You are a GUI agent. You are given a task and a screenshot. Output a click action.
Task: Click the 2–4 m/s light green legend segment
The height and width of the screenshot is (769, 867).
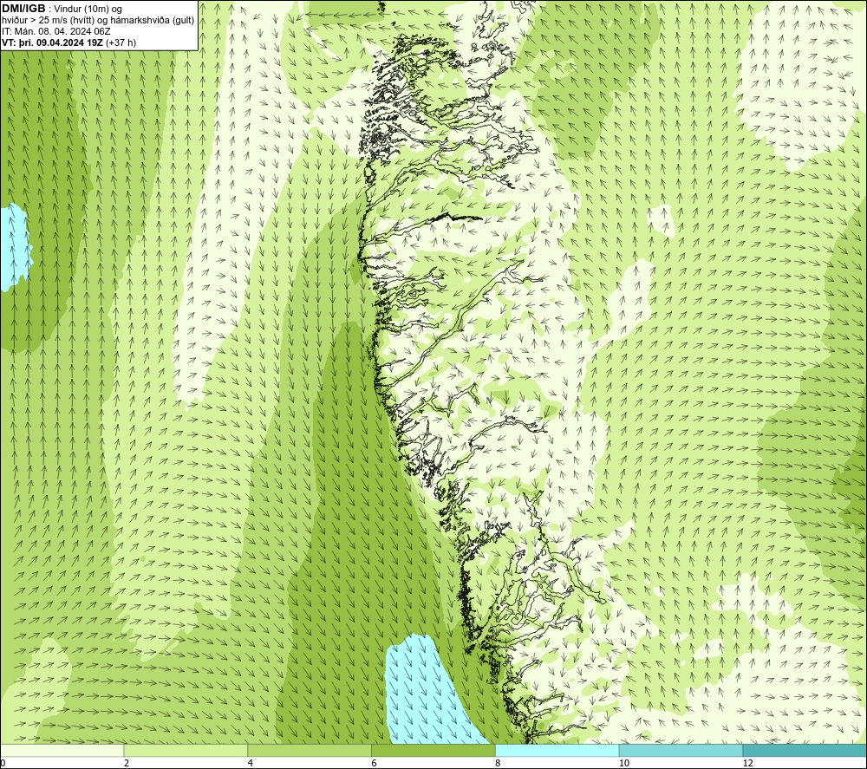(186, 750)
